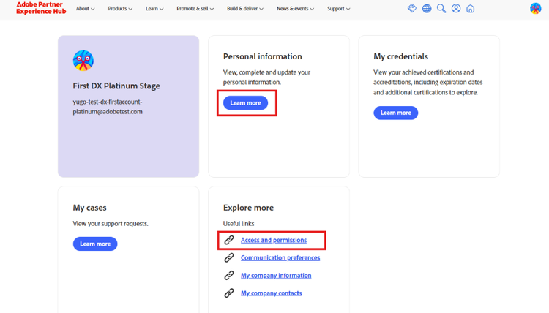The width and height of the screenshot is (549, 313).
Task: Open the News & events menu
Action: (295, 9)
